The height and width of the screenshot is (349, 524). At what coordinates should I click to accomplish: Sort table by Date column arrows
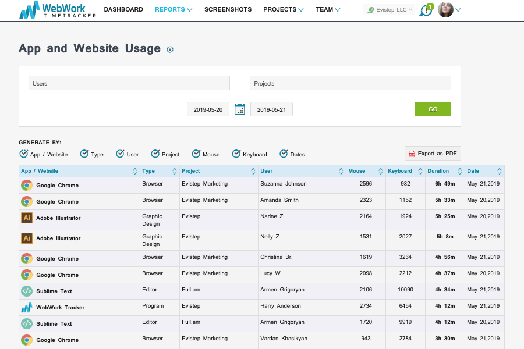click(x=500, y=171)
